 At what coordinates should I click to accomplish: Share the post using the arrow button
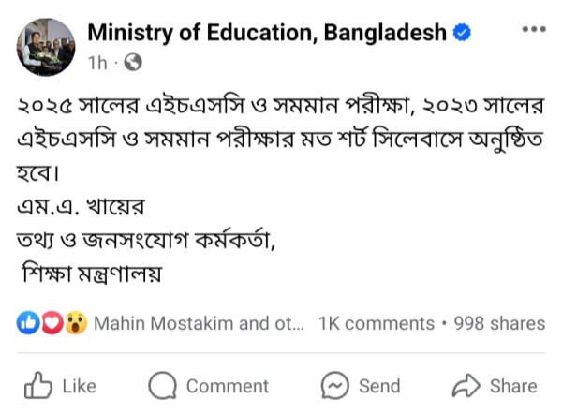point(495,385)
